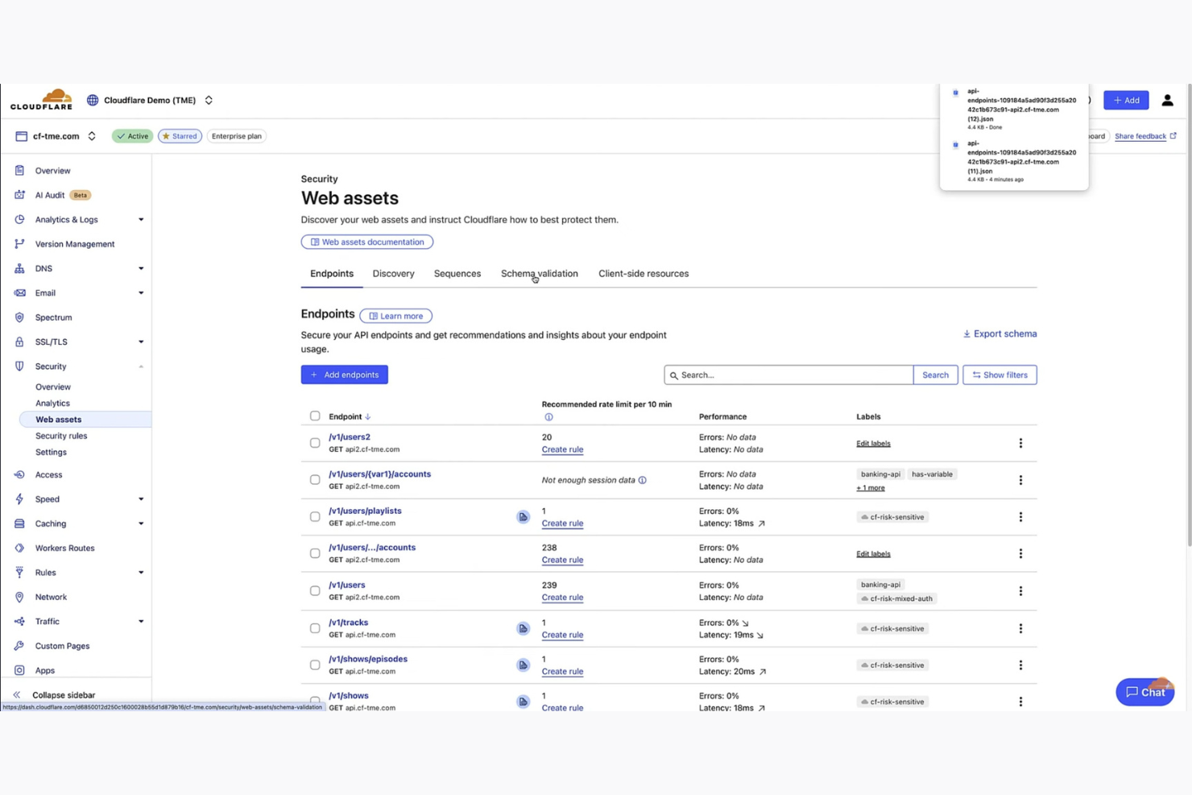Click the Cloudflare logo
Image resolution: width=1192 pixels, height=795 pixels.
click(x=41, y=100)
